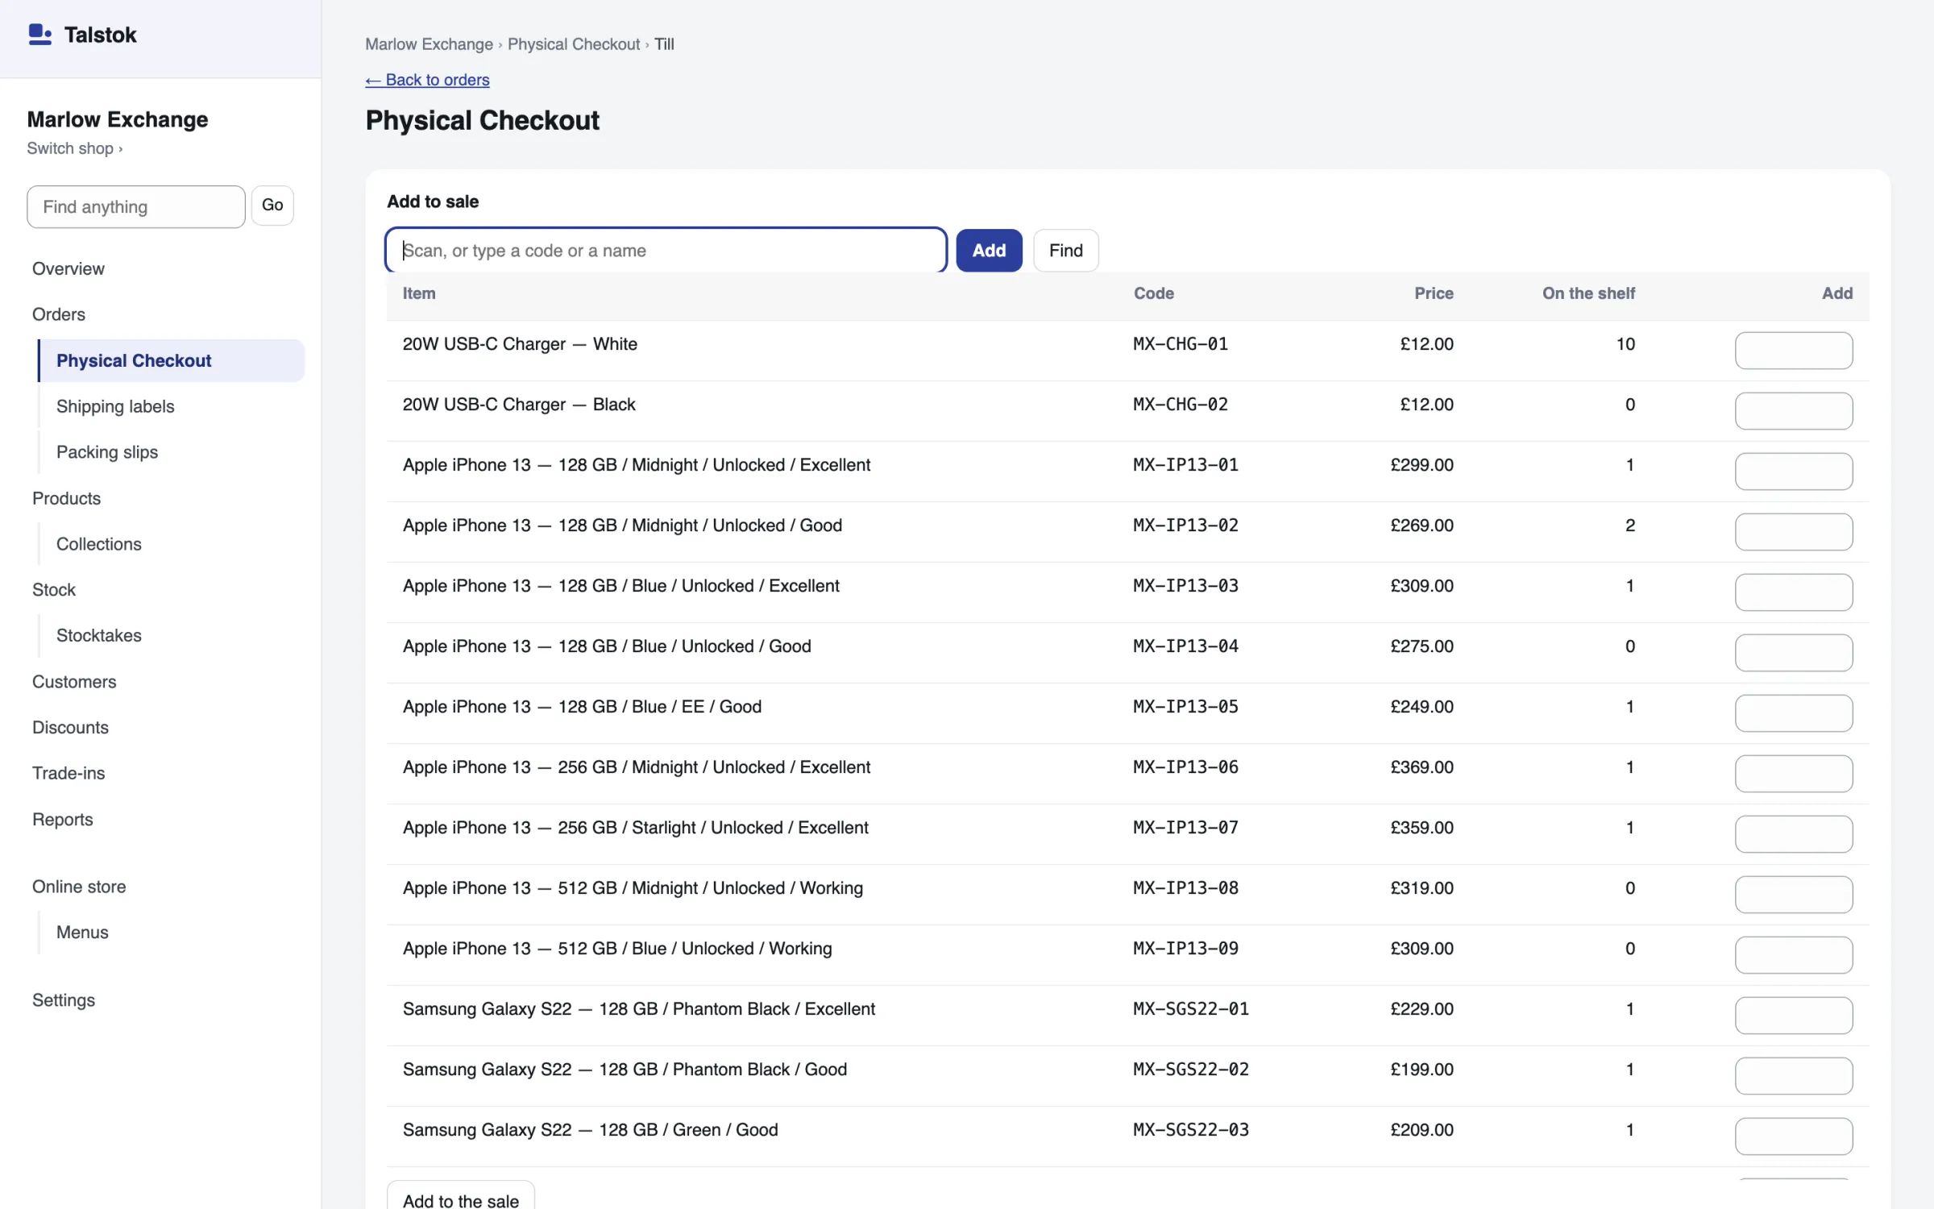Open Packing slips page
Viewport: 1934px width, 1209px height.
(107, 452)
